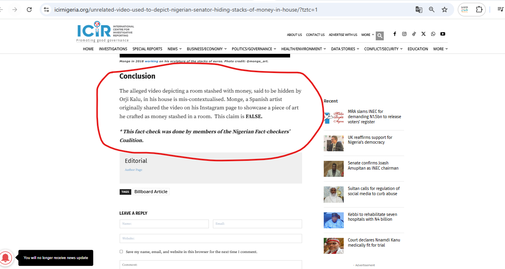Open the X (Twitter) icon link

[x=423, y=34]
